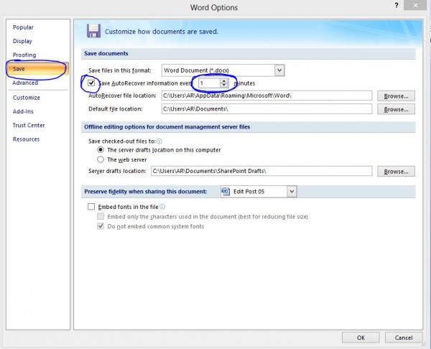Browse for Default file location
The width and height of the screenshot is (431, 349).
[396, 109]
